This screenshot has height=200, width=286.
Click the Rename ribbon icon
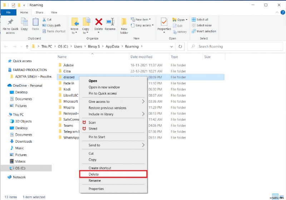(x=110, y=22)
